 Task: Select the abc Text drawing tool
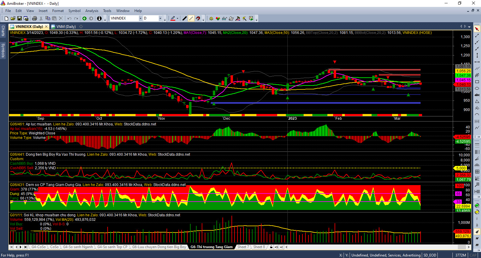pos(477,95)
